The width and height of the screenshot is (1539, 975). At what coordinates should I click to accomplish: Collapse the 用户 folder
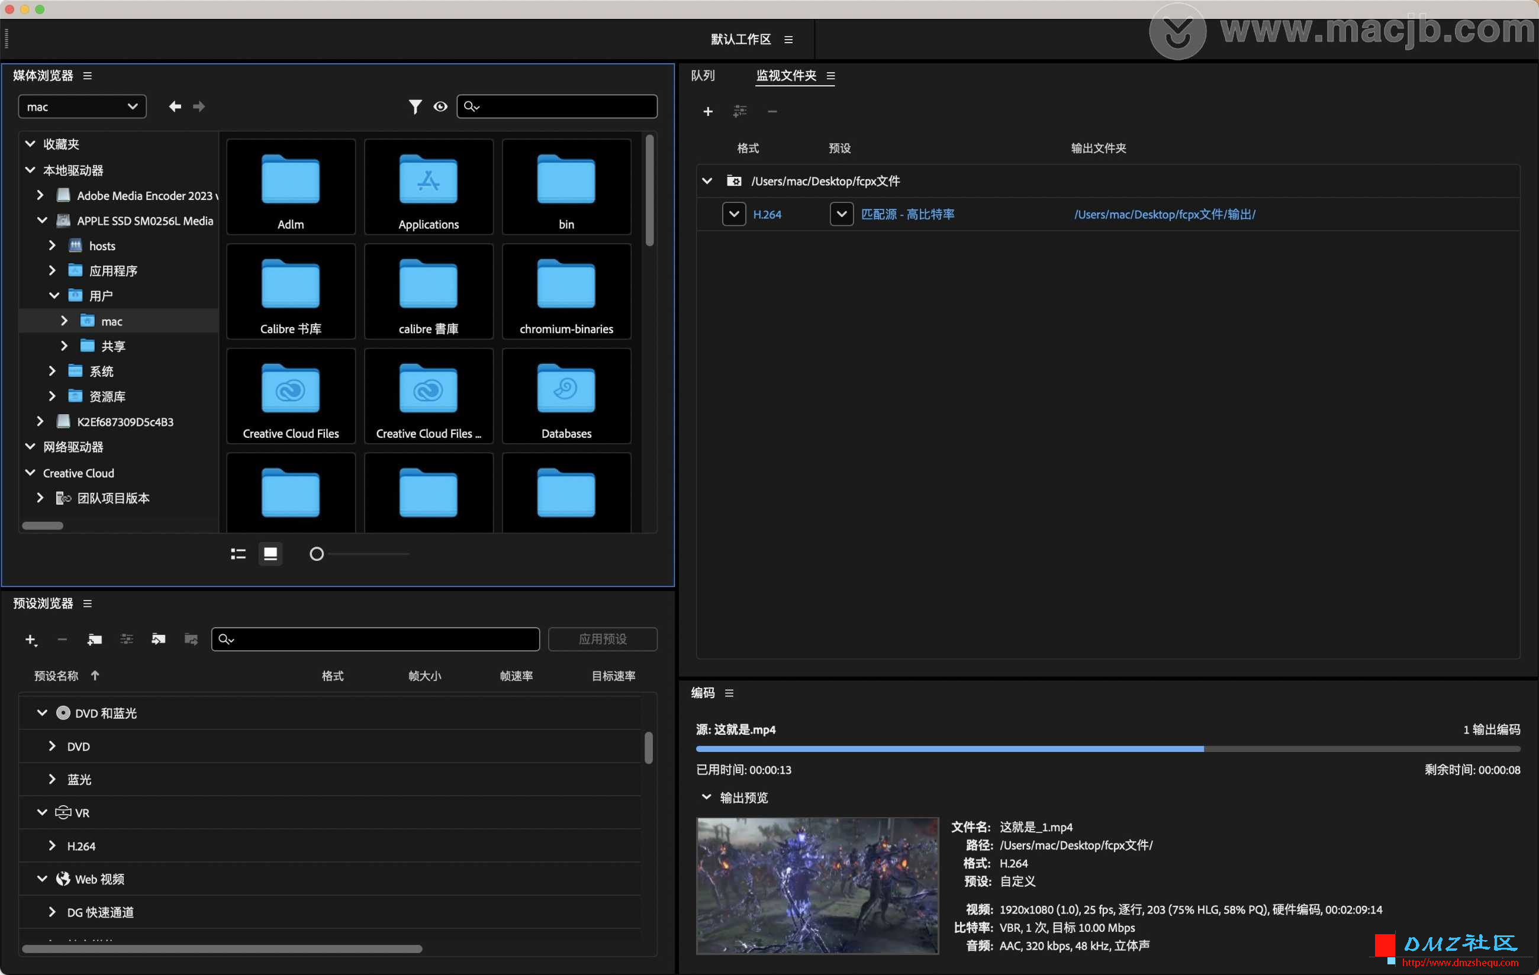(x=54, y=295)
